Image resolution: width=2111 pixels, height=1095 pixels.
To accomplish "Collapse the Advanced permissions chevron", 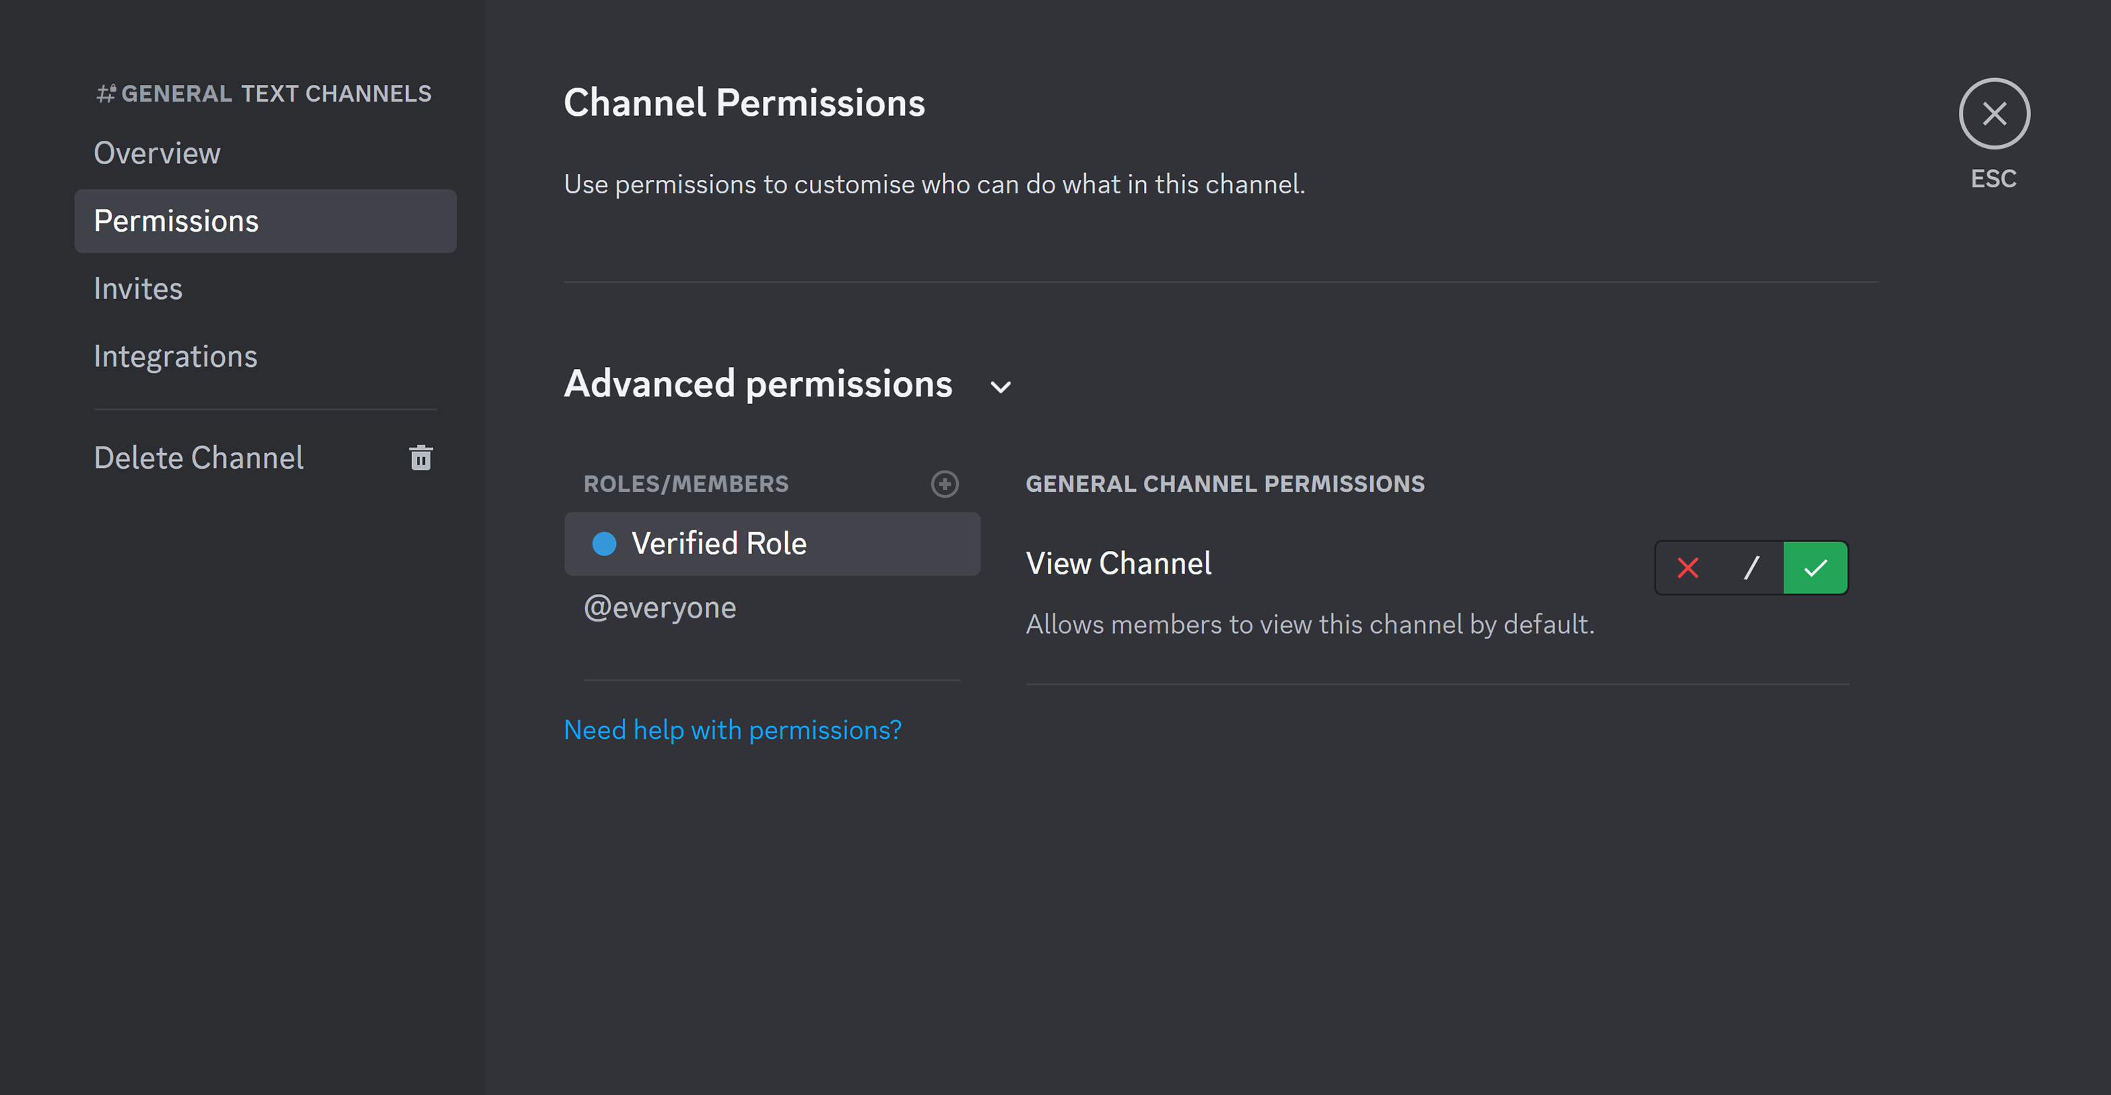I will click(1001, 387).
